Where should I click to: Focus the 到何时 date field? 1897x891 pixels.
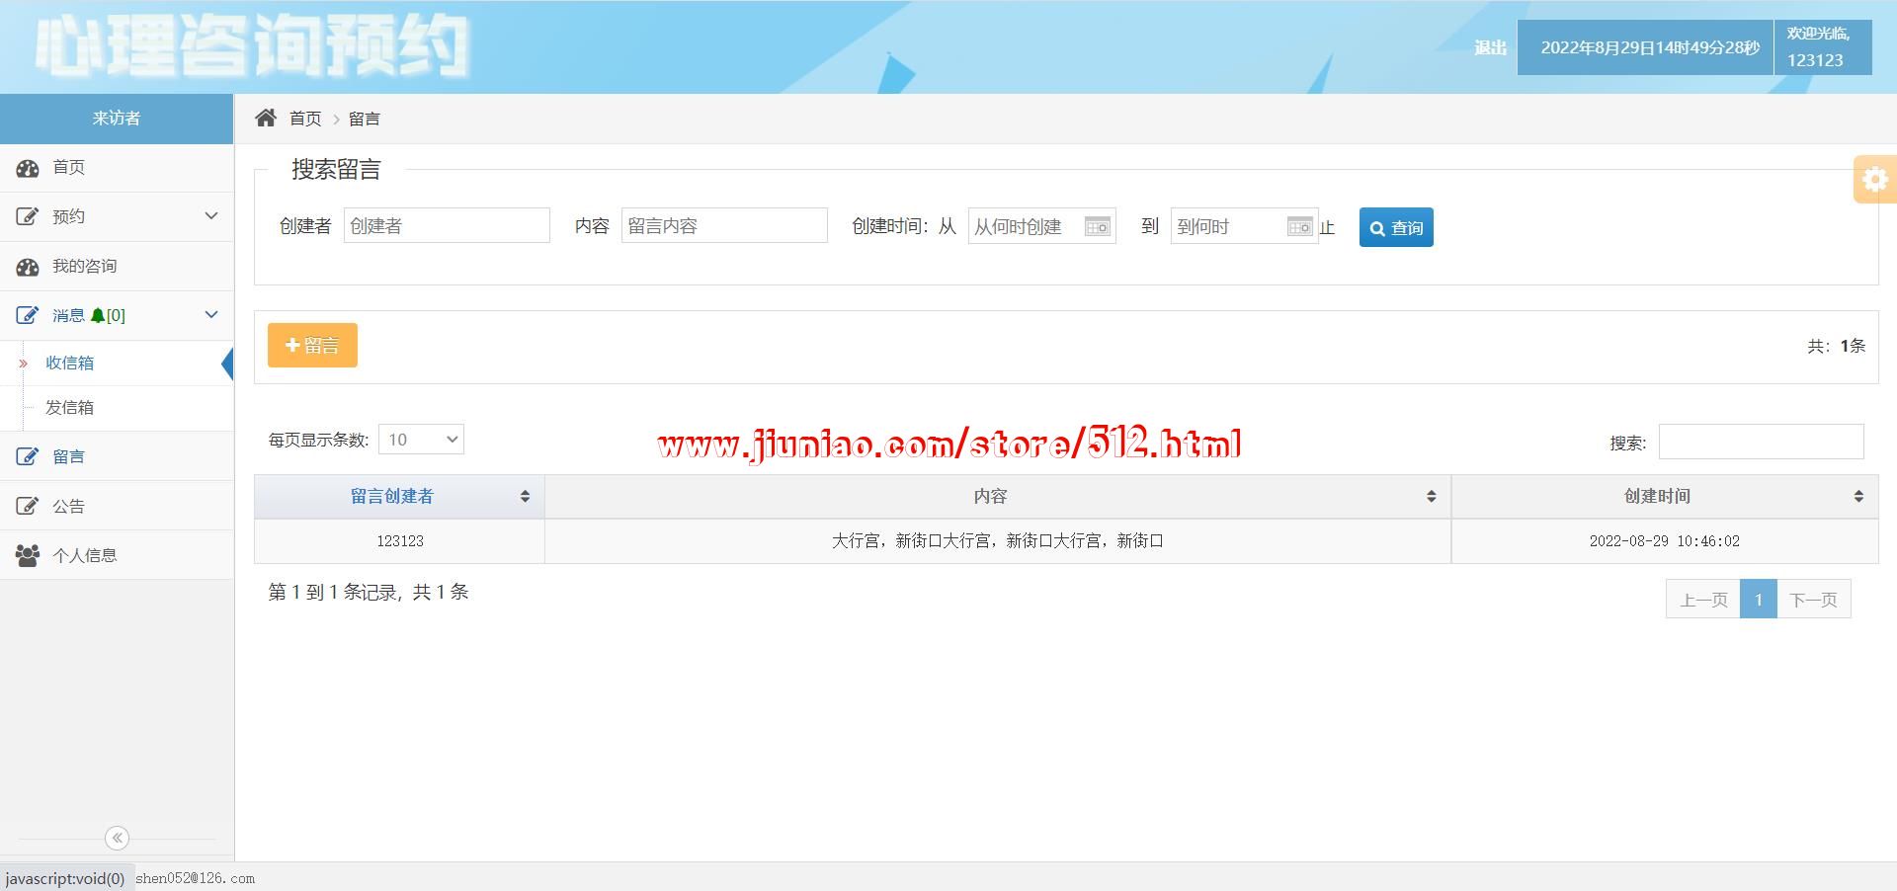pyautogui.click(x=1244, y=226)
